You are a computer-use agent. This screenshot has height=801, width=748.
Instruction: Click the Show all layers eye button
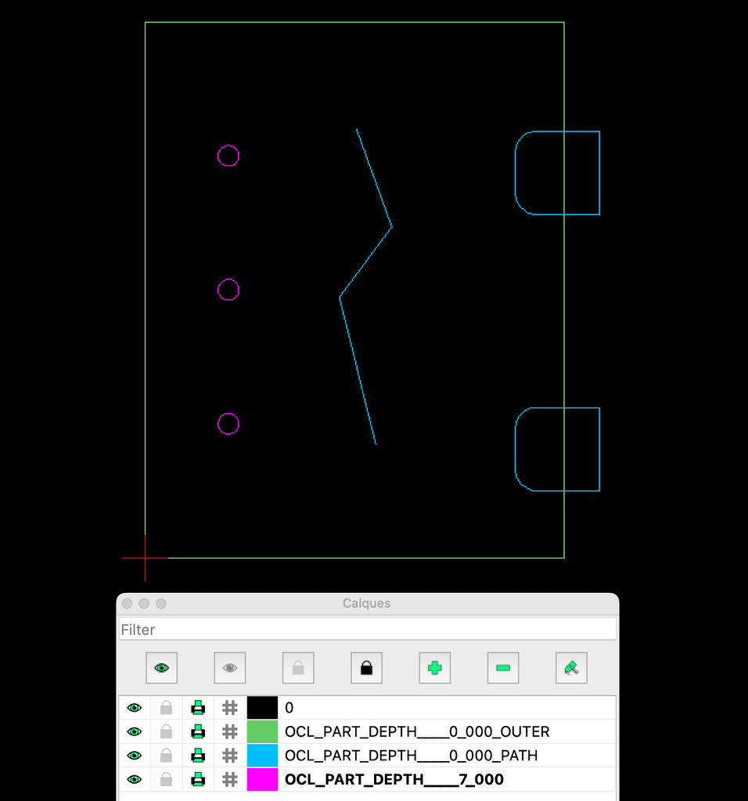pyautogui.click(x=161, y=668)
